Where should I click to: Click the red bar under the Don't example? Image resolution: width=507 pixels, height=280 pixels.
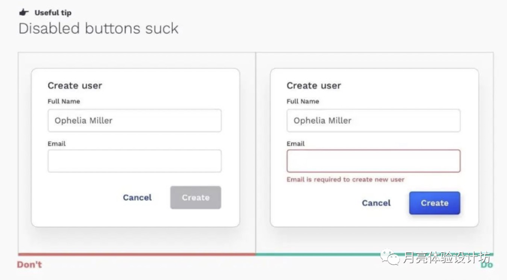click(137, 255)
